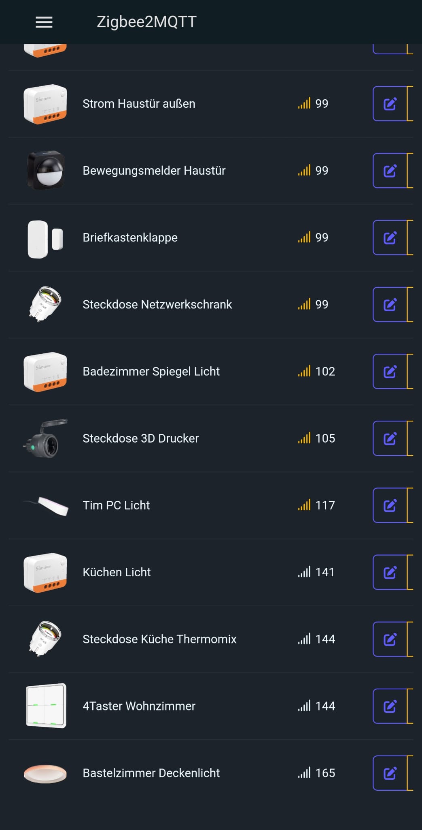
Task: Click edit icon for Steckdose Netzwerkschrank
Action: 390,304
